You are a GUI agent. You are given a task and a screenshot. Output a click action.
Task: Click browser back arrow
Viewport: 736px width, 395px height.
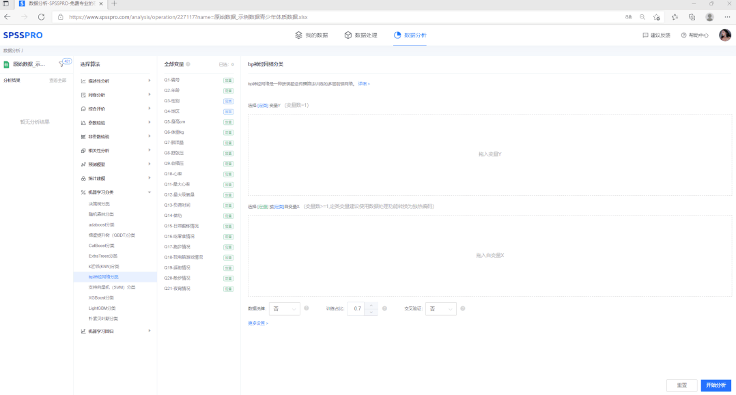[8, 17]
